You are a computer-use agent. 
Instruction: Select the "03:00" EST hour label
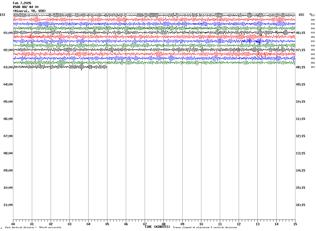[x=8, y=67]
